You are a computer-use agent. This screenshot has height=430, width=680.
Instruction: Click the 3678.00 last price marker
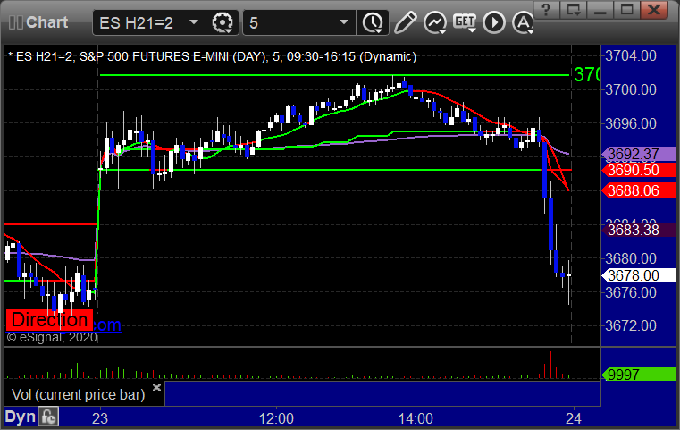pos(639,275)
